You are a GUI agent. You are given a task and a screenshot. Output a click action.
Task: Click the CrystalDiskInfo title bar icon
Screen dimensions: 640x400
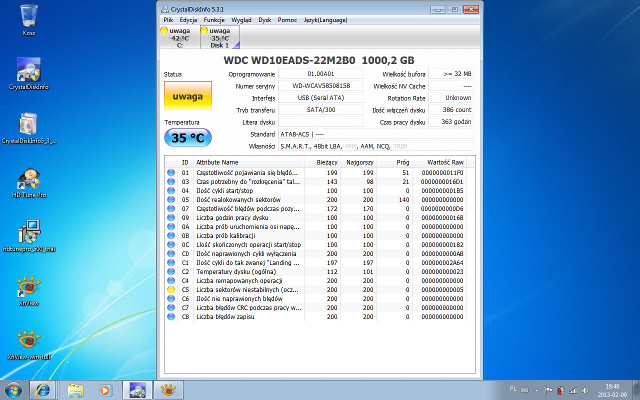tap(165, 9)
